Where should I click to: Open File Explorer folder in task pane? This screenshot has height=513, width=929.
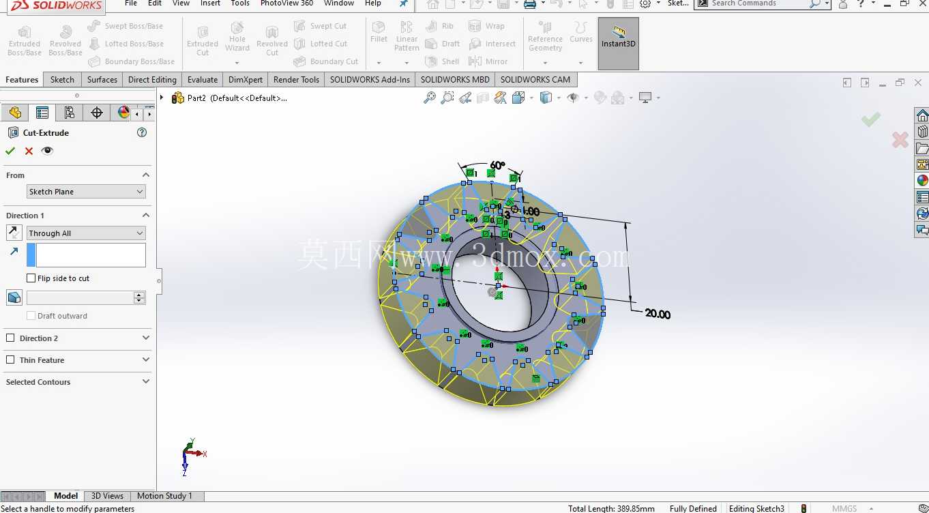point(922,148)
